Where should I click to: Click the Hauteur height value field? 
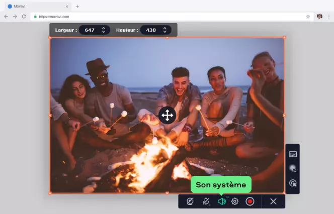click(156, 30)
